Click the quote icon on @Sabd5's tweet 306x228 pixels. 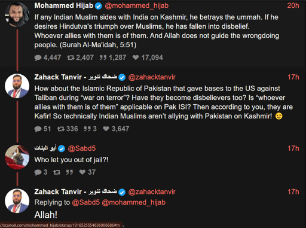point(69,172)
